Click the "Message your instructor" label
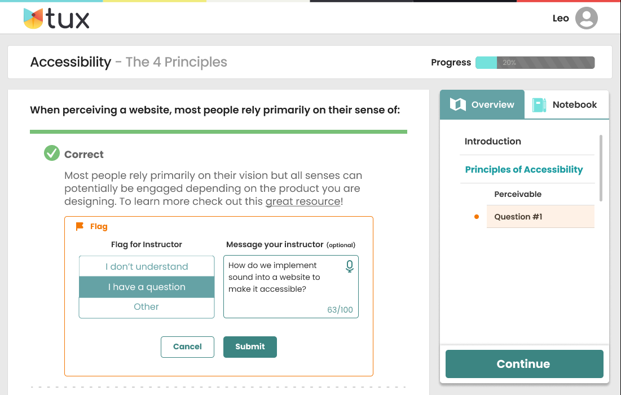621x395 pixels. tap(275, 244)
